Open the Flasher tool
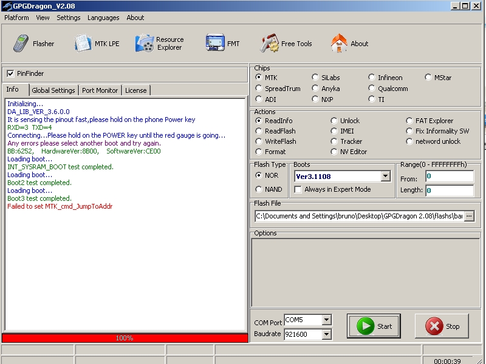 (x=33, y=44)
